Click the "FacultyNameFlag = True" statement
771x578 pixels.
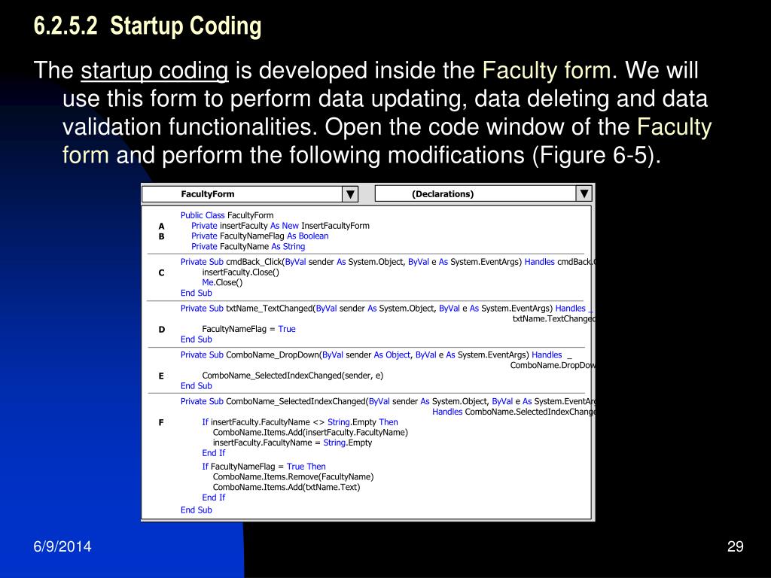click(248, 329)
